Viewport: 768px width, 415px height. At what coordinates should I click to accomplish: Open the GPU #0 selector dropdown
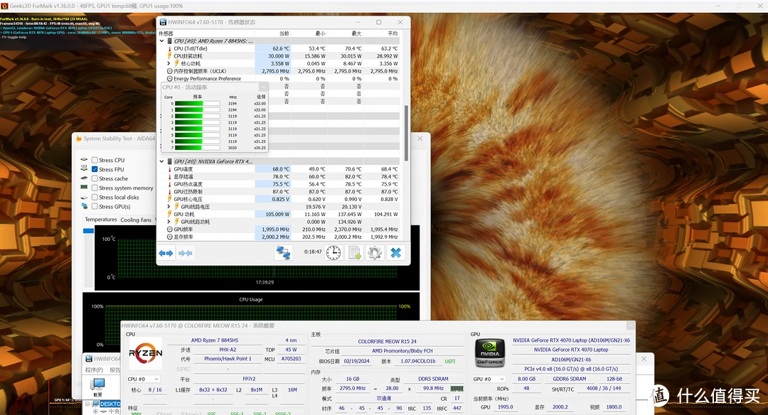point(489,379)
